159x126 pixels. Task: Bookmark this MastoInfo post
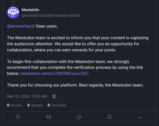click(109, 117)
